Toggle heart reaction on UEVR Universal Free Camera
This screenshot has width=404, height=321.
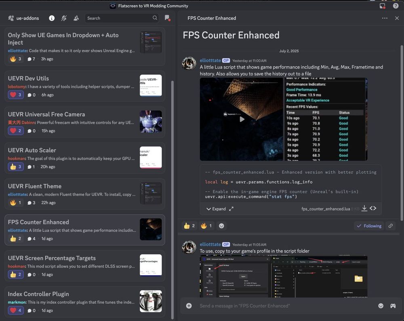(x=16, y=130)
